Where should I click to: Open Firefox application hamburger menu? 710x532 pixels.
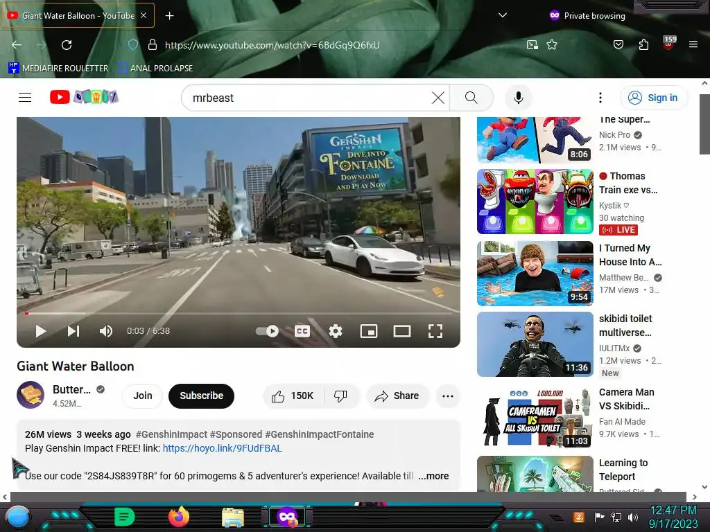pos(693,44)
